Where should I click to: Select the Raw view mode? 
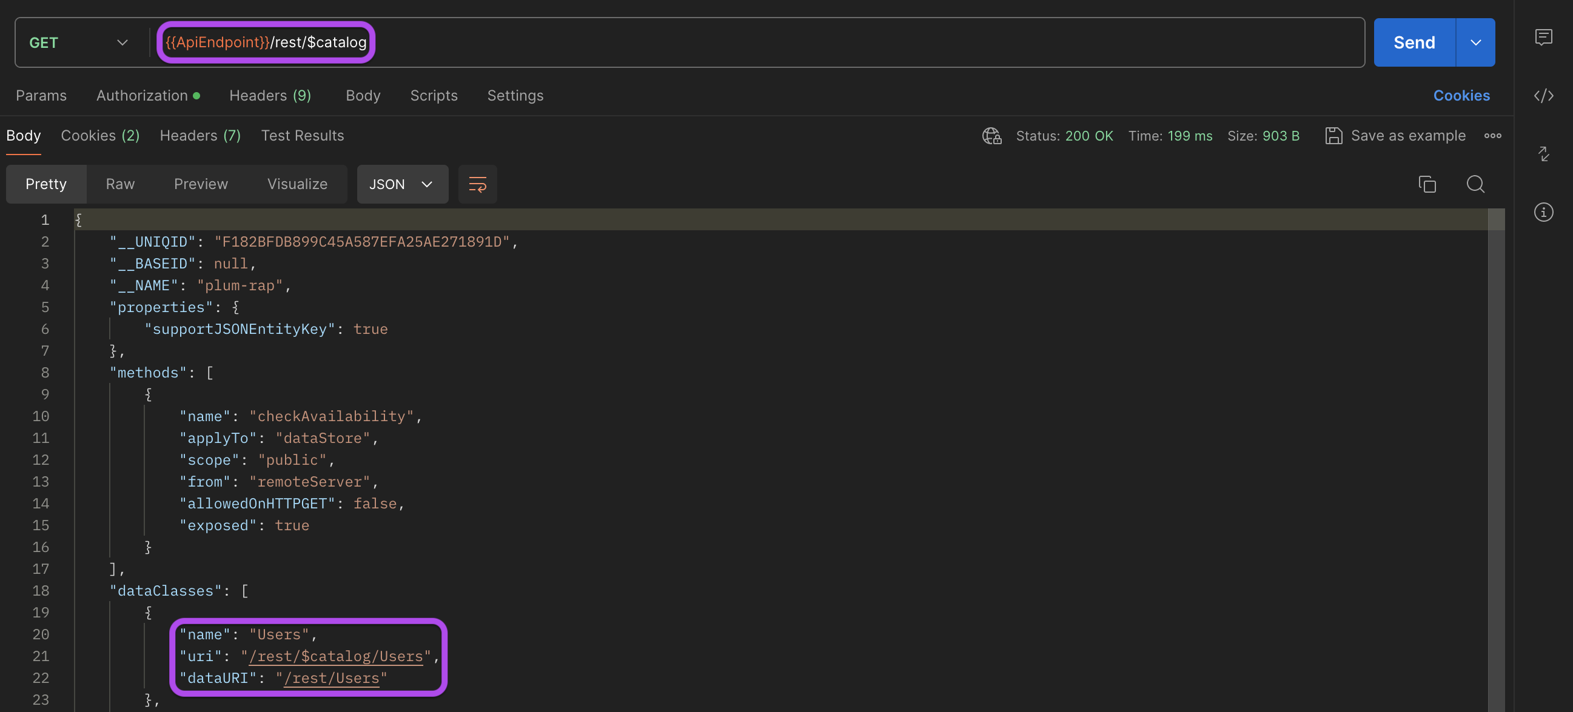119,184
